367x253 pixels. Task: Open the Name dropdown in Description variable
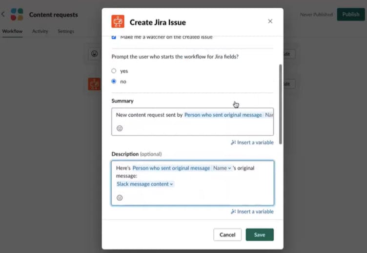222,168
